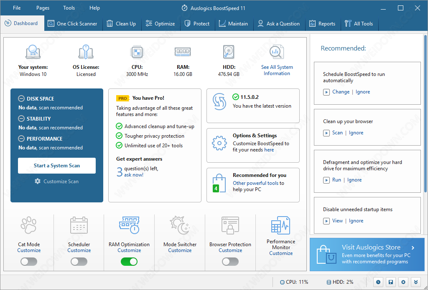
Task: Open the File menu
Action: coord(17,8)
